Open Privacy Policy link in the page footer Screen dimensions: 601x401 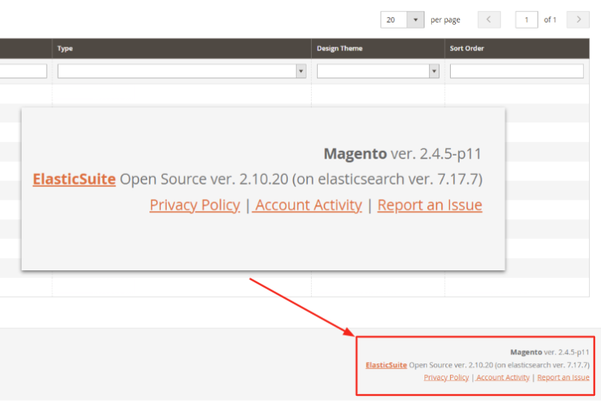pos(446,378)
